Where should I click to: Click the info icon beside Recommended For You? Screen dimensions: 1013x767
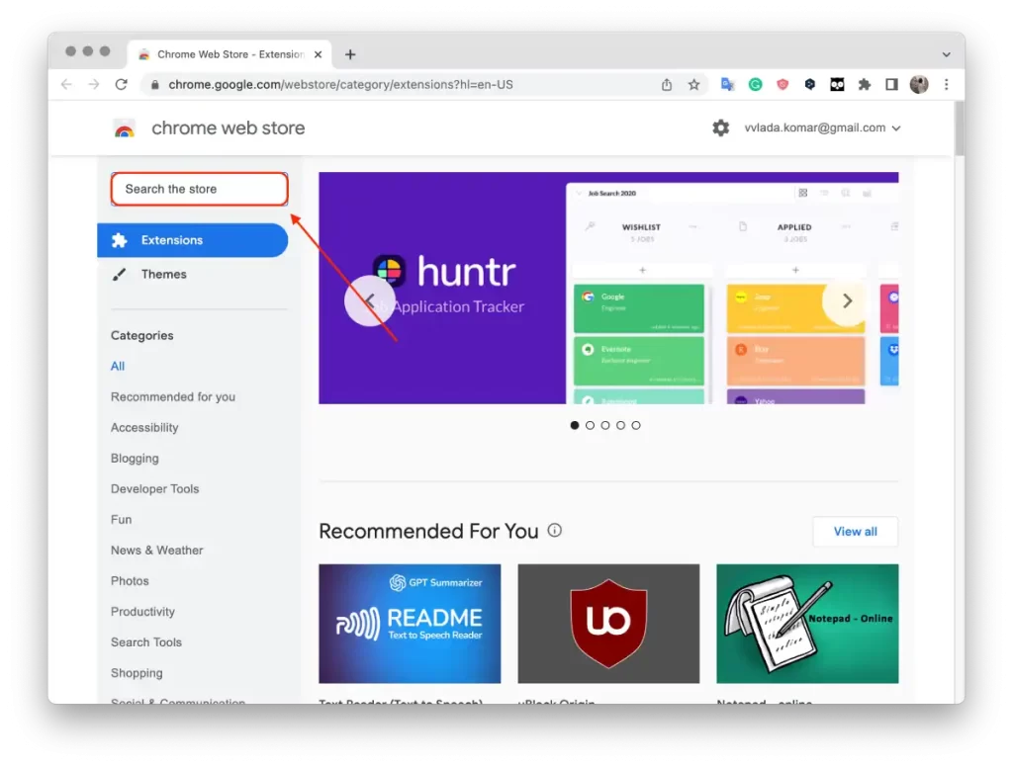[554, 531]
